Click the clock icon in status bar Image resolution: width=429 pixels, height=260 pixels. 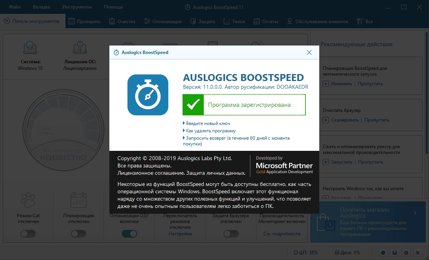(383, 253)
